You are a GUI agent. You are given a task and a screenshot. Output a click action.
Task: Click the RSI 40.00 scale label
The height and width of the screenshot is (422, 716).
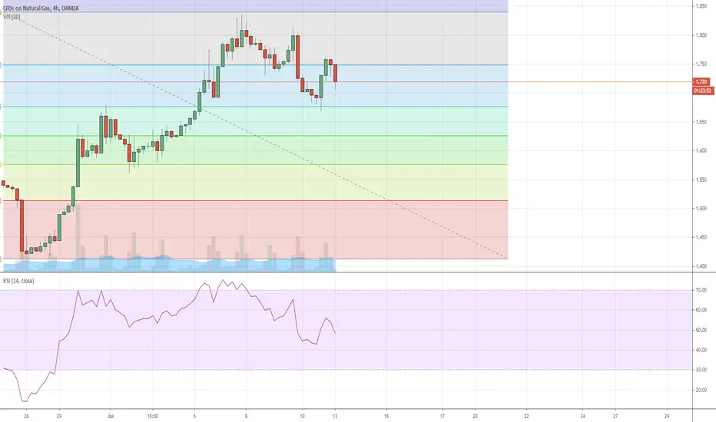tap(701, 350)
